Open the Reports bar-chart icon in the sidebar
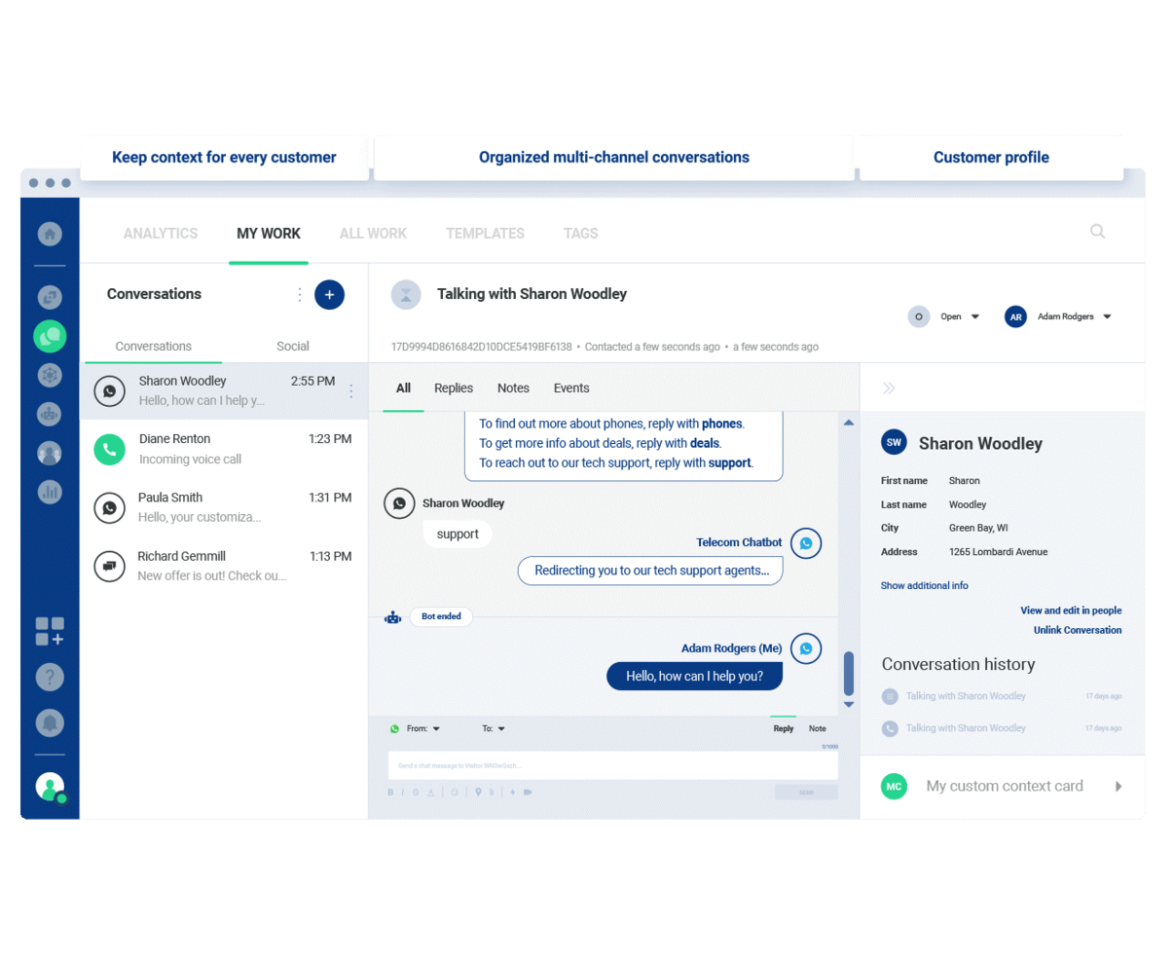 49,492
